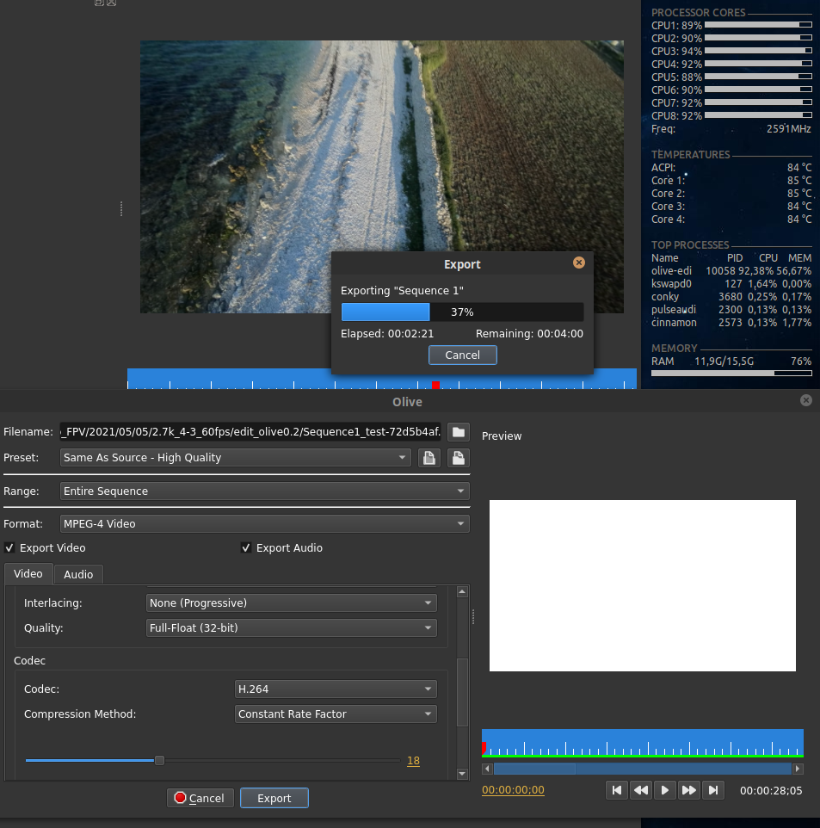This screenshot has width=820, height=828.
Task: Jump to the start of the preview
Action: coord(617,789)
